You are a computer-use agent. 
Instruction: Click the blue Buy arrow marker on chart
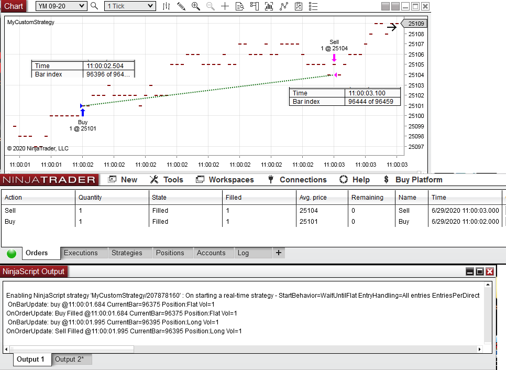pos(83,112)
